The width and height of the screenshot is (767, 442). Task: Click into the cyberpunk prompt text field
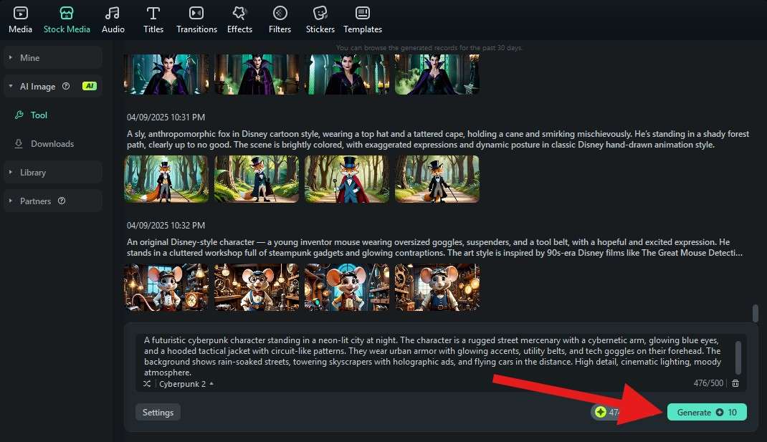pos(433,356)
